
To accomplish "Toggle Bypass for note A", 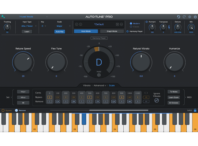I will click(x=122, y=97).
